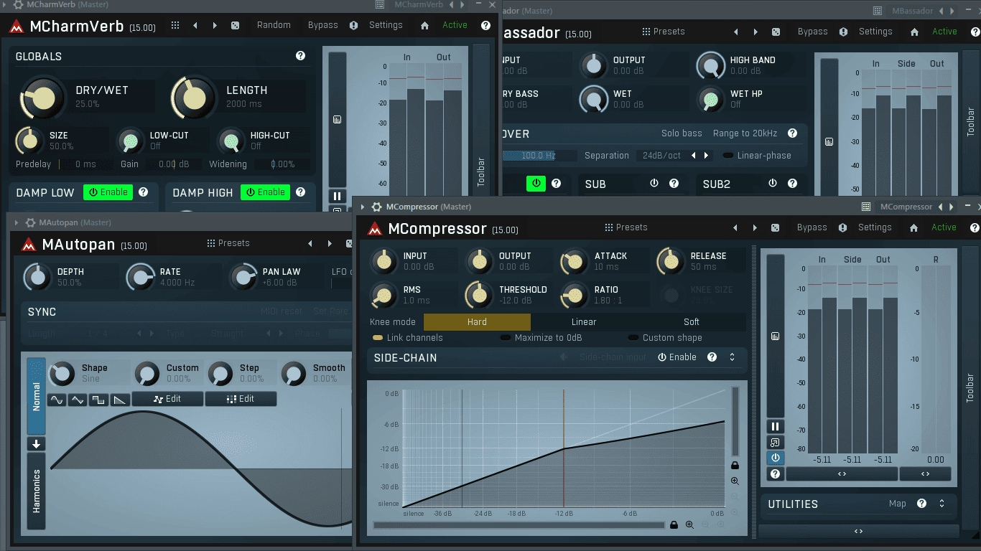This screenshot has width=981, height=551.
Task: Toggle the SUB2 power button in MBassador
Action: (x=772, y=184)
